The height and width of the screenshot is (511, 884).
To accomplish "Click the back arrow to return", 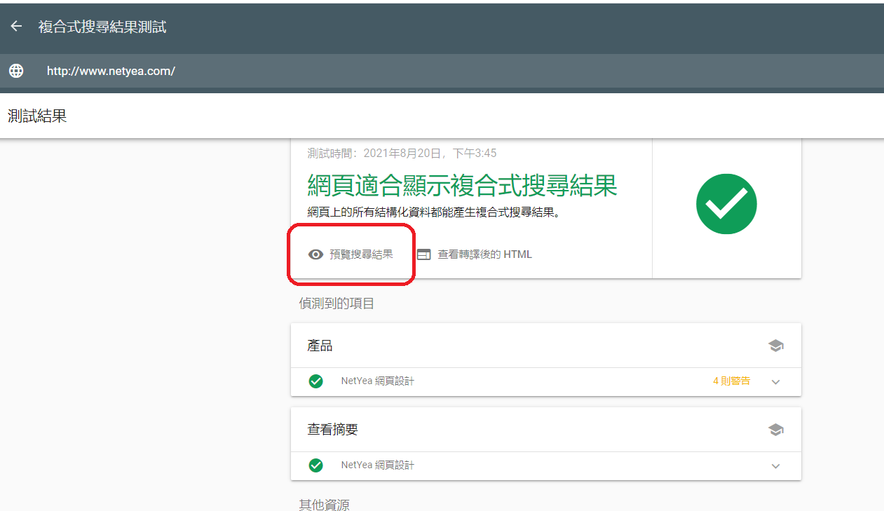I will tap(15, 26).
